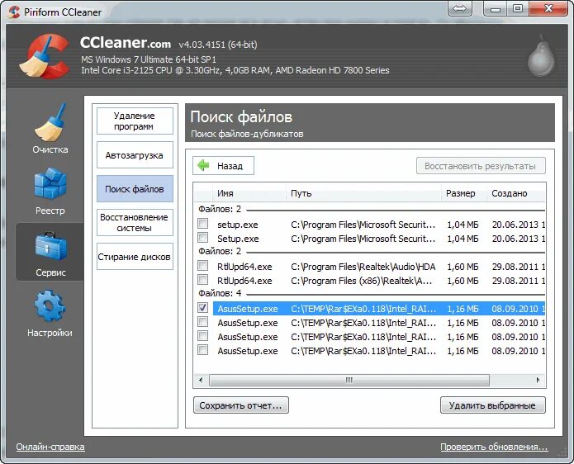The height and width of the screenshot is (464, 574).
Task: Check RtlUpd64.exe in Realtek\Audio\HDA
Action: tap(202, 265)
